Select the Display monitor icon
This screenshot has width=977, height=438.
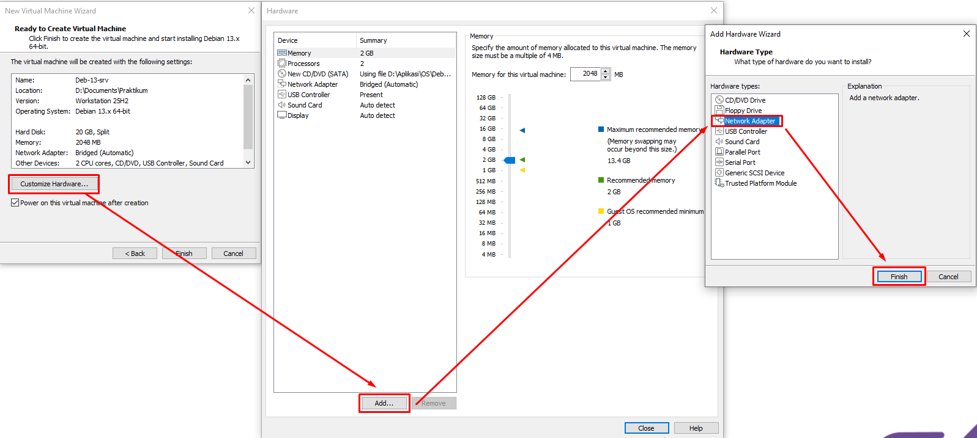pos(282,115)
